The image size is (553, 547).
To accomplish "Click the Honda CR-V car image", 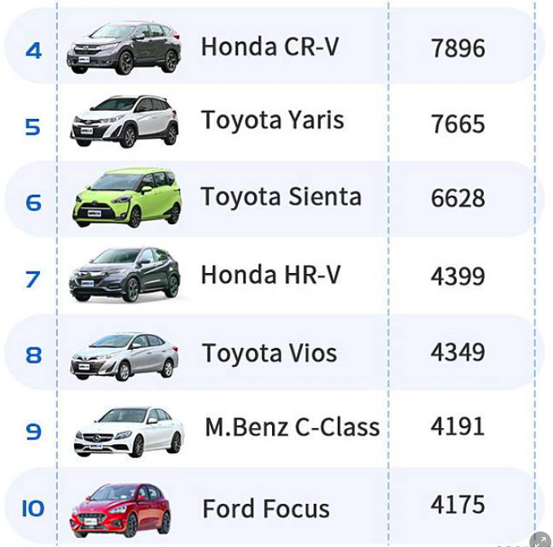I will coord(124,48).
